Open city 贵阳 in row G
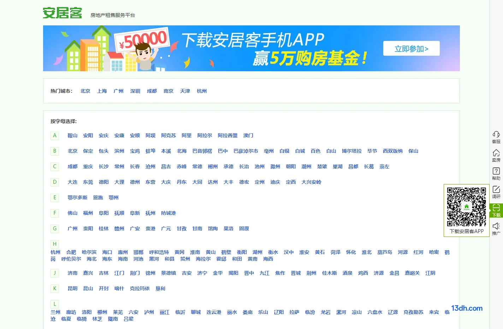The image size is (503, 329). [x=88, y=229]
